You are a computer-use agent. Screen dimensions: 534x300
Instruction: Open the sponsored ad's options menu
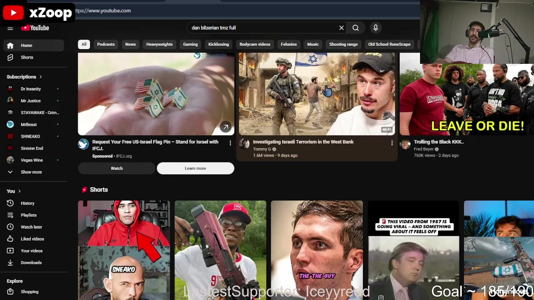(x=230, y=143)
